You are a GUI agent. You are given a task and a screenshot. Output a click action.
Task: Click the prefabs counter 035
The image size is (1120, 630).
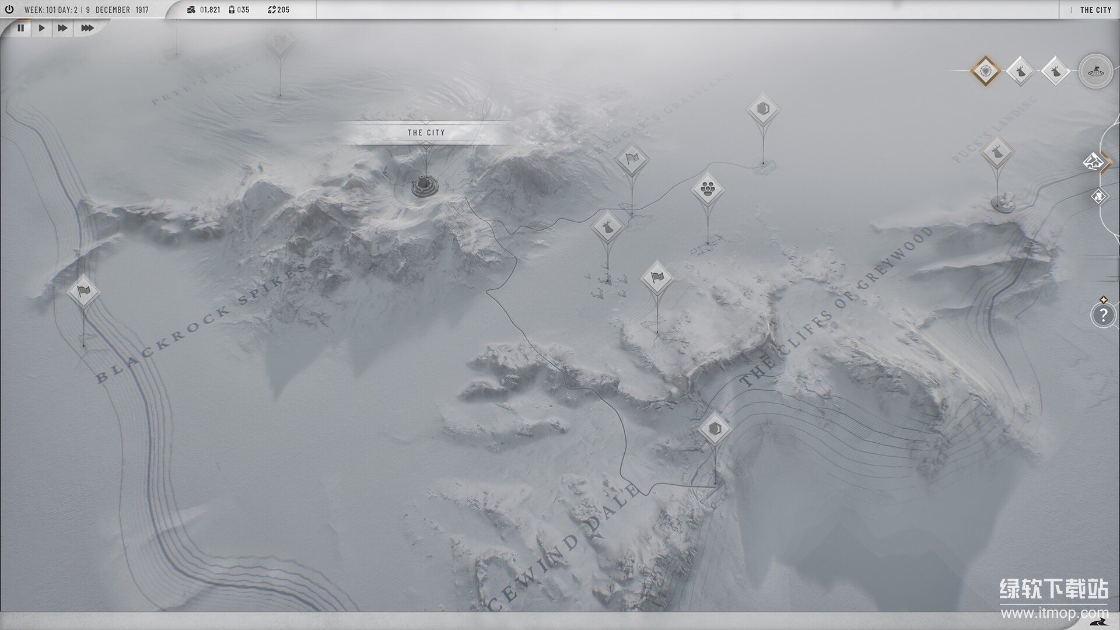[239, 10]
